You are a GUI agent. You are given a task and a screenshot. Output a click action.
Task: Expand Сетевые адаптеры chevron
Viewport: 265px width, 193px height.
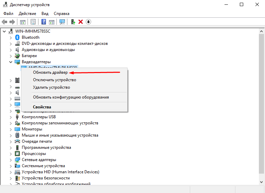point(11,160)
